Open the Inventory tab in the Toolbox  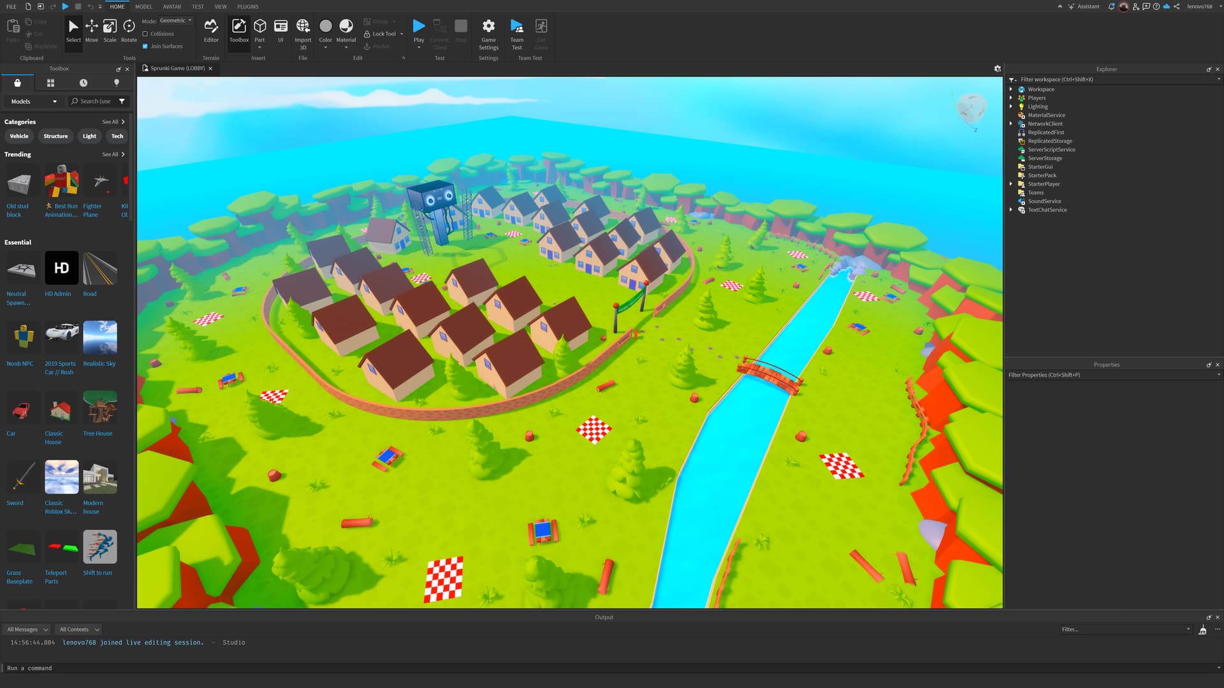(x=17, y=83)
